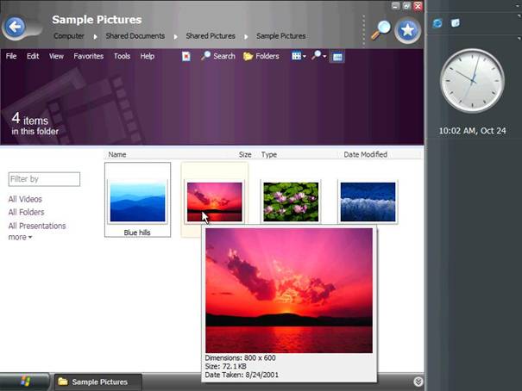522x391 pixels.
Task: Select the Blue hills thumbnail
Action: tap(137, 202)
